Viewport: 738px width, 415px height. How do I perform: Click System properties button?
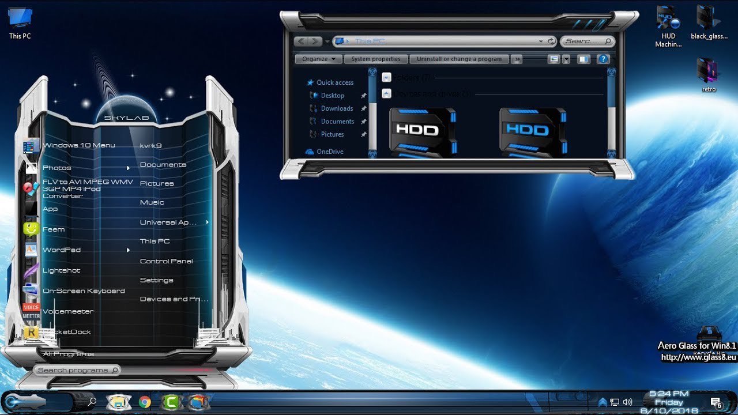click(x=376, y=59)
